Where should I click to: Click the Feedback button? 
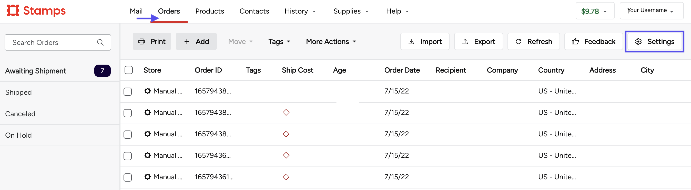593,41
